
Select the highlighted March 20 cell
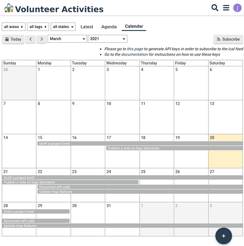[225, 151]
